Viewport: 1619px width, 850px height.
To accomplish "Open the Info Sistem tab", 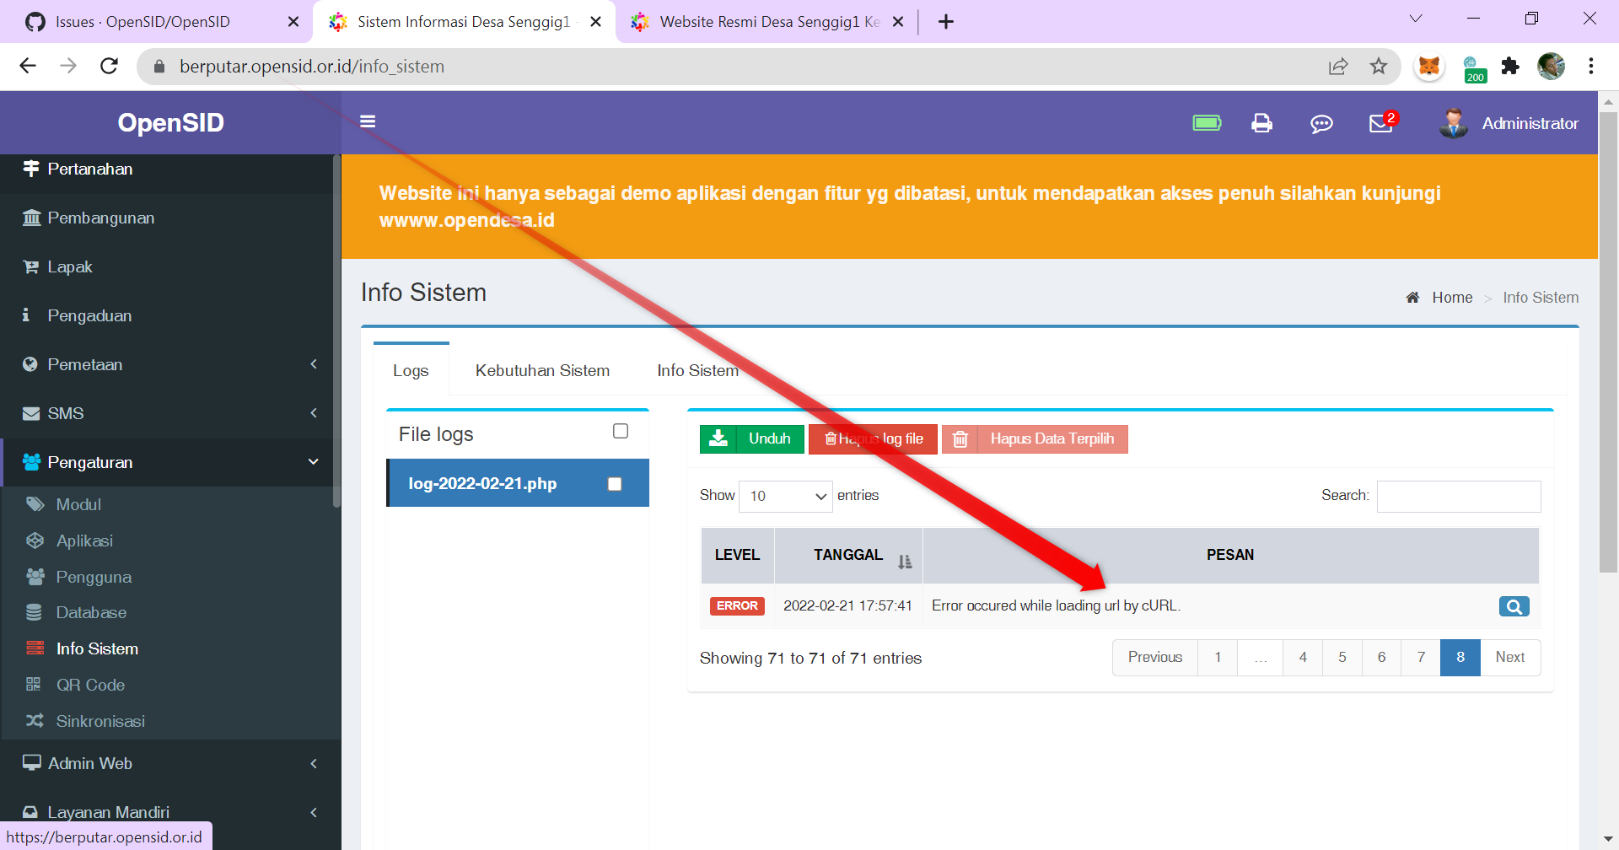I will click(x=697, y=370).
